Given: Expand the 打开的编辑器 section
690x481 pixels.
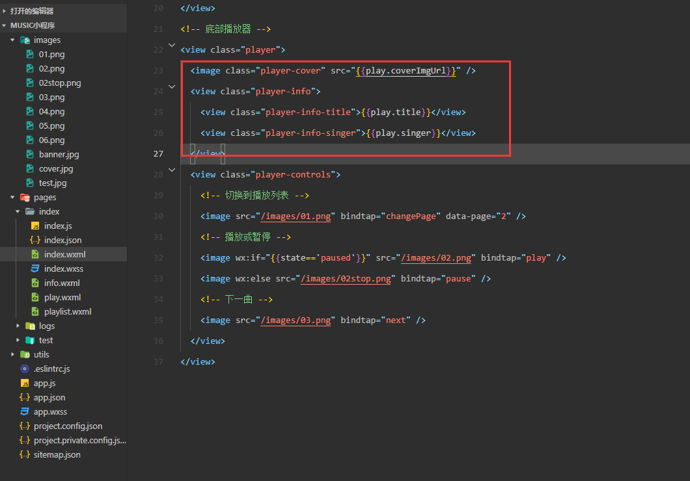Looking at the screenshot, I should (x=5, y=11).
